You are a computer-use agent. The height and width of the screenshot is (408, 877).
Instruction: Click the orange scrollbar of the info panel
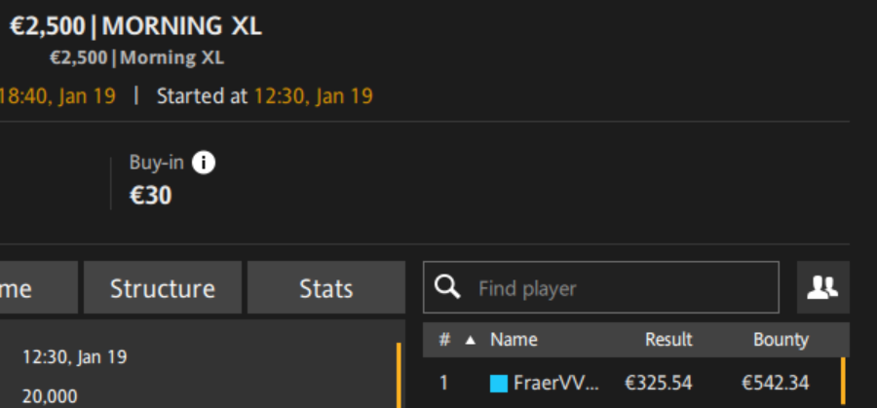(399, 375)
